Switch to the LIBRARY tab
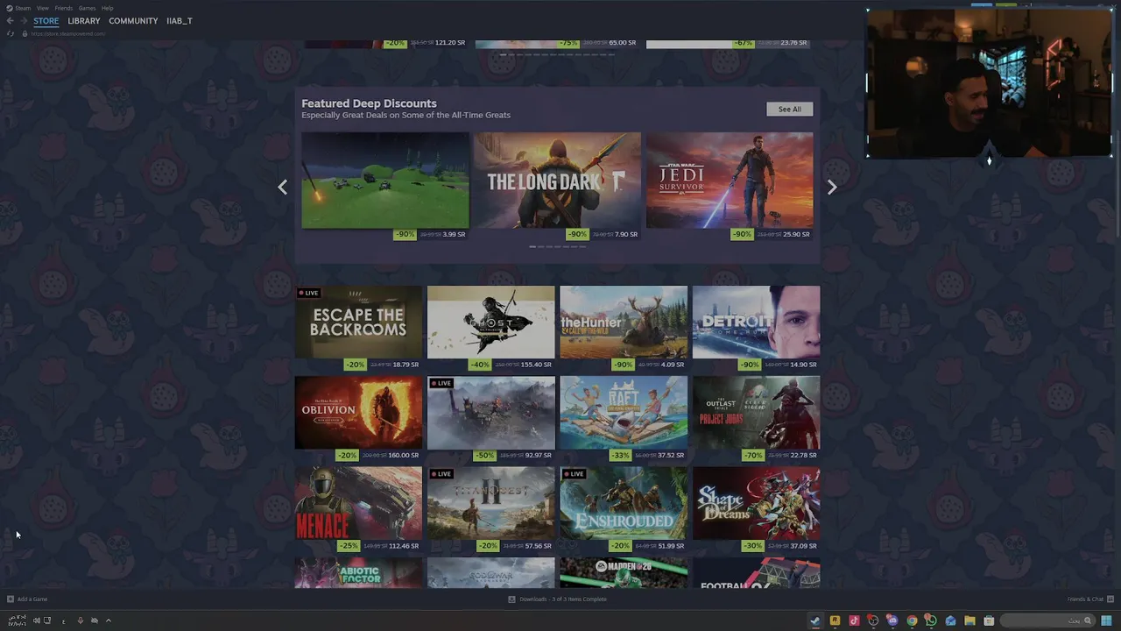 (x=84, y=21)
